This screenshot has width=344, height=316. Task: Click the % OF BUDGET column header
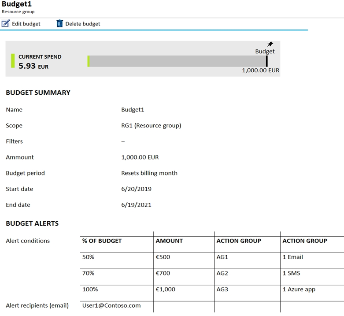[x=102, y=241]
